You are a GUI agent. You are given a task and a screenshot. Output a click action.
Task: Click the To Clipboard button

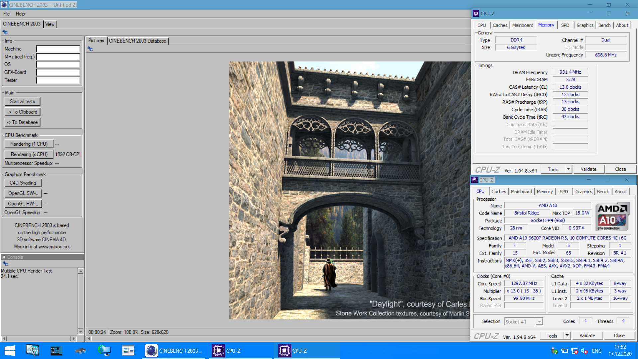[x=22, y=112]
